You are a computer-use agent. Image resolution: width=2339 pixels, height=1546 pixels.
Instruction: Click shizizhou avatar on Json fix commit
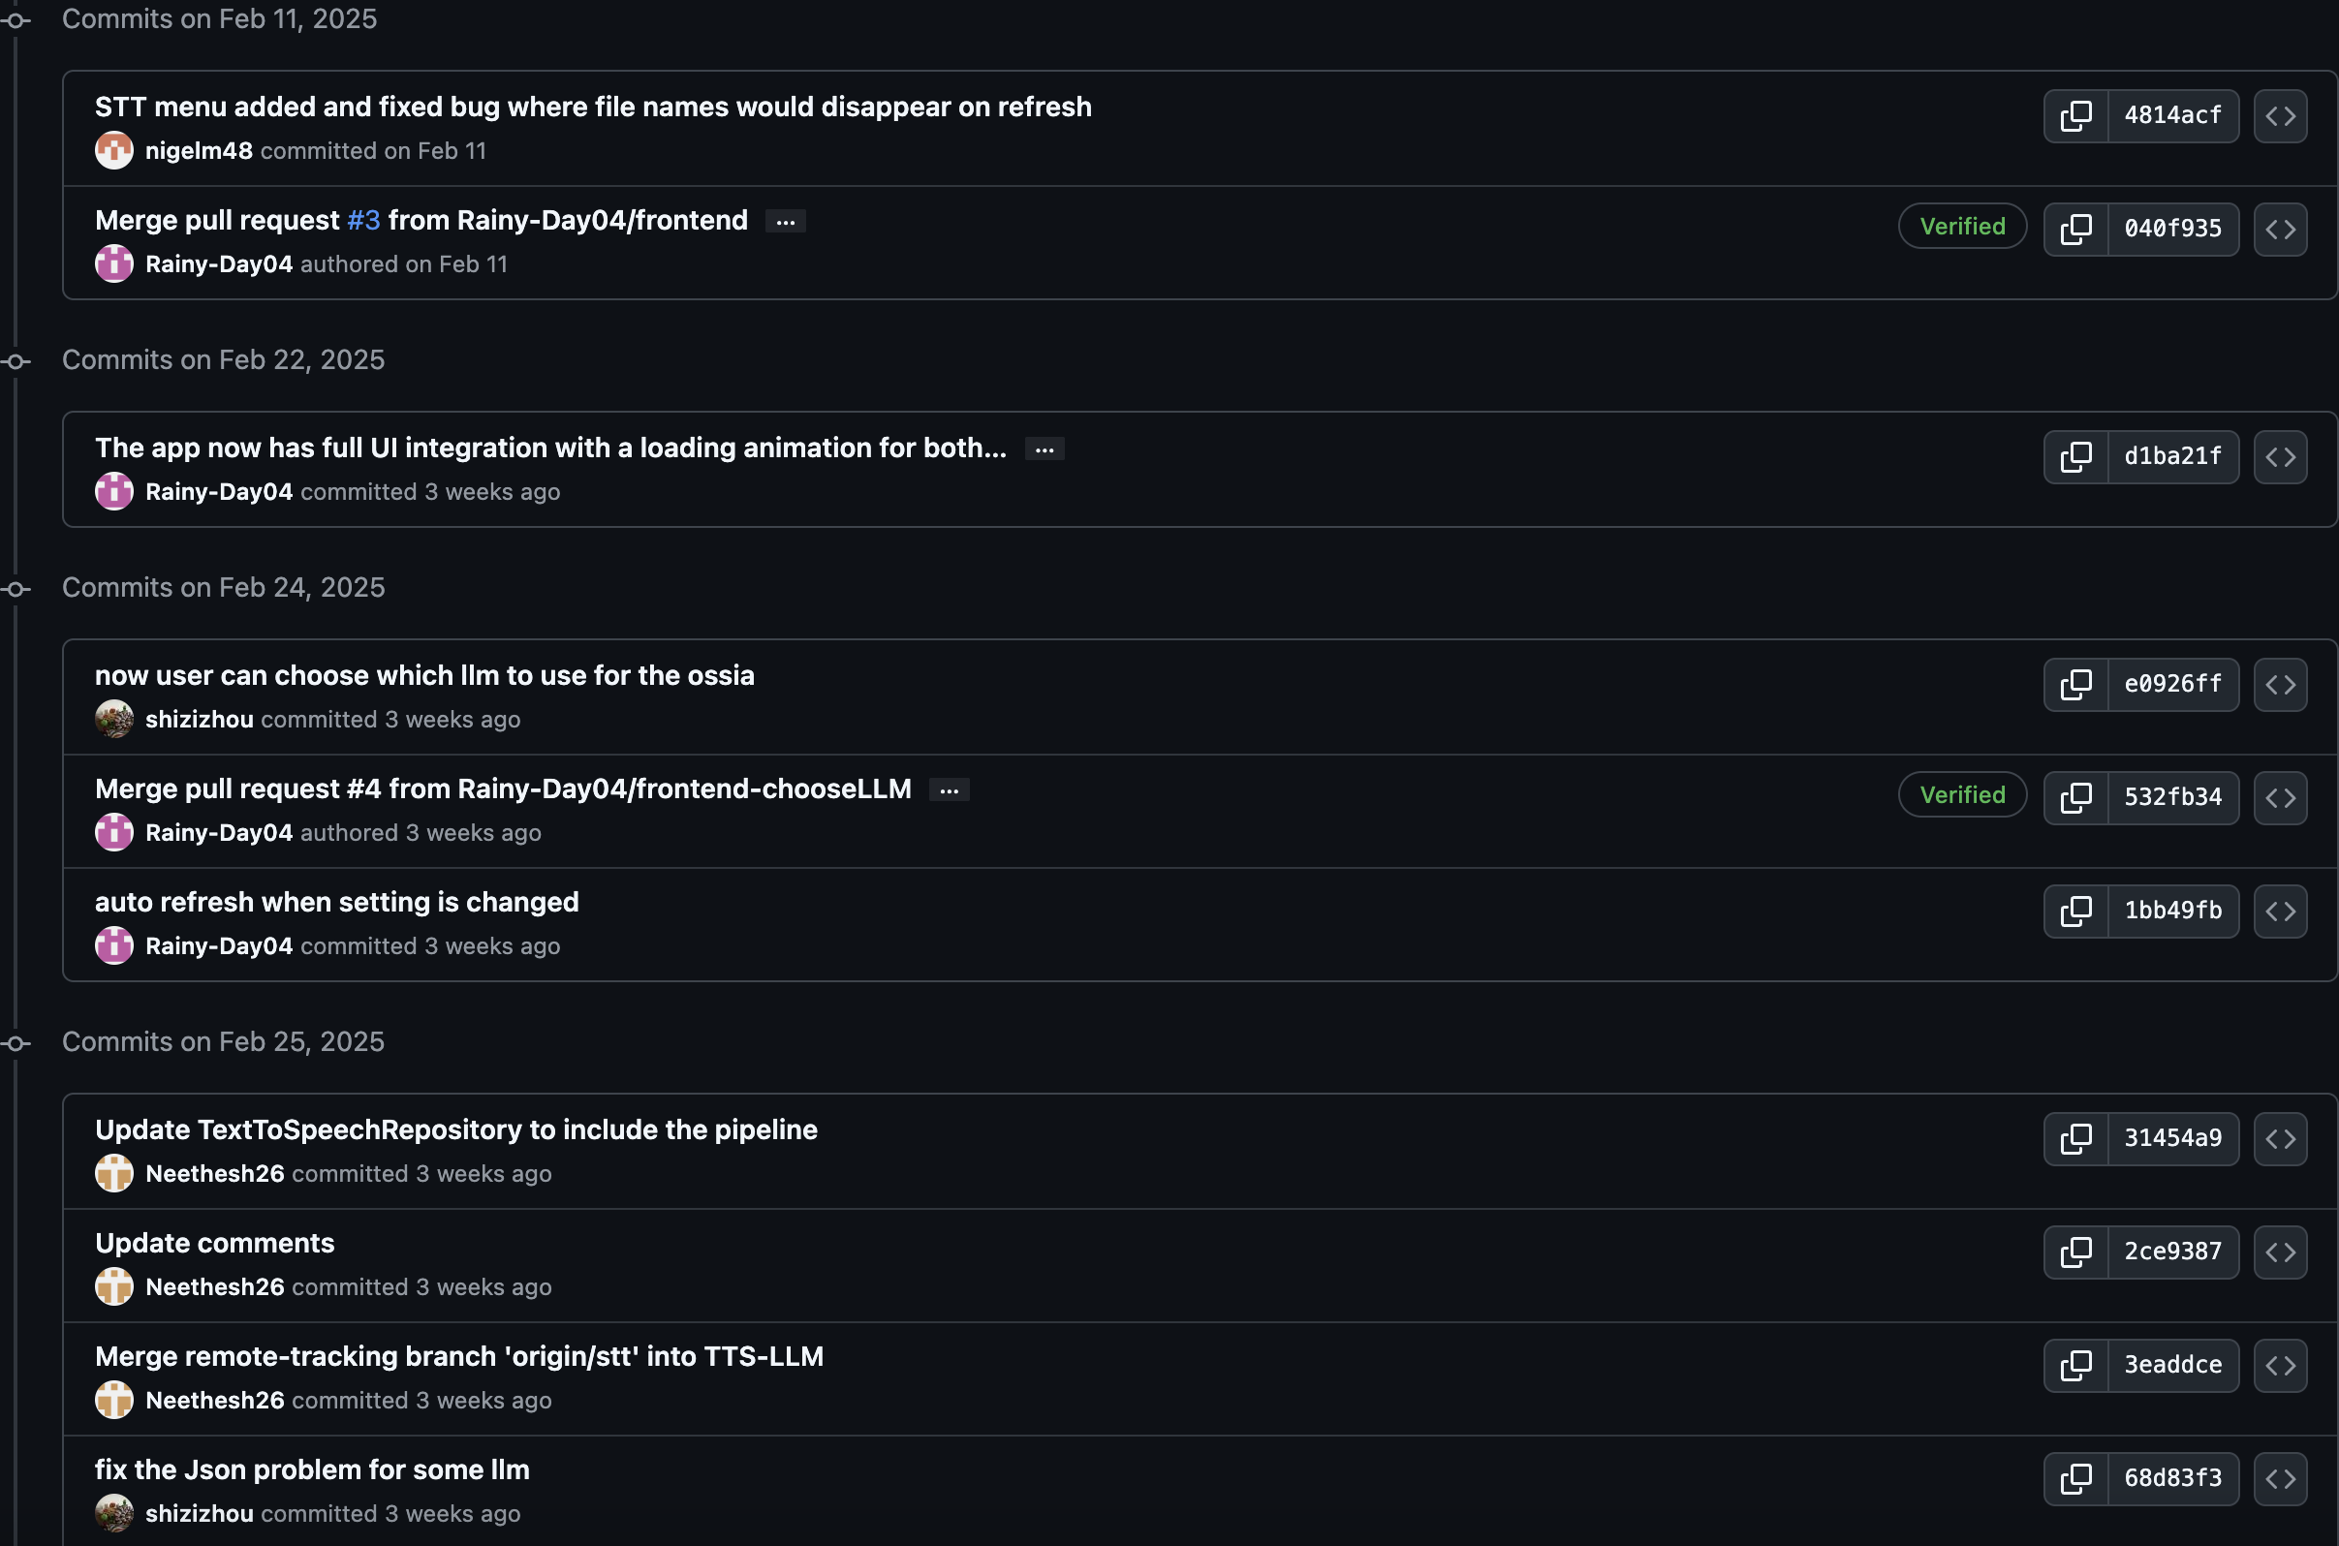pyautogui.click(x=114, y=1513)
